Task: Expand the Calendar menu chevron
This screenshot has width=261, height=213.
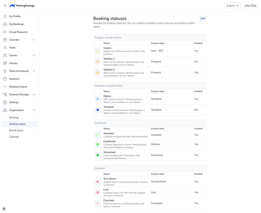Action: click(x=34, y=40)
